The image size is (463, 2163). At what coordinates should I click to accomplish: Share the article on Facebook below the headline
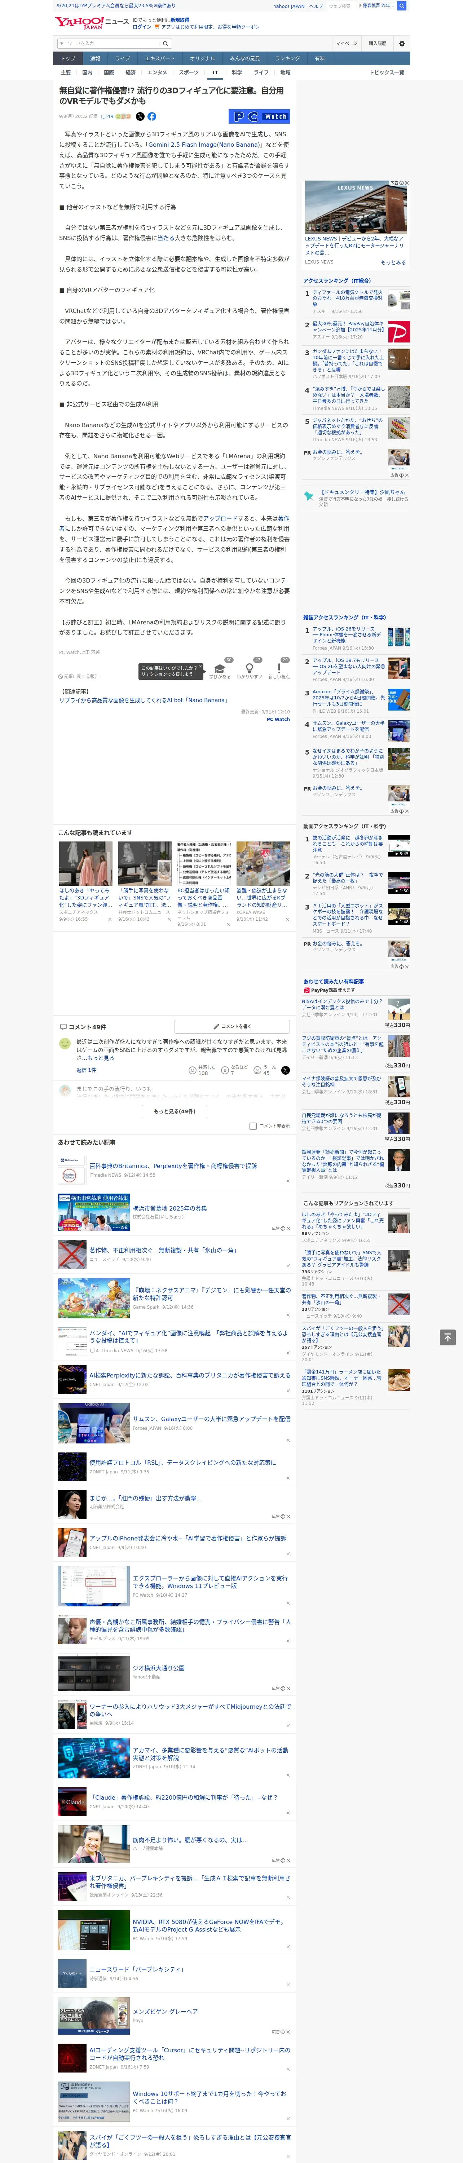(152, 117)
